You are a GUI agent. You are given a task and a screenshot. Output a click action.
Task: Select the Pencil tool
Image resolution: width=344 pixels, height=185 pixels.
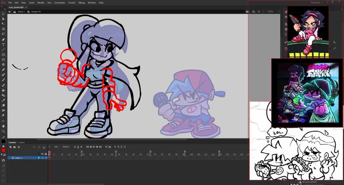[x=4, y=69]
